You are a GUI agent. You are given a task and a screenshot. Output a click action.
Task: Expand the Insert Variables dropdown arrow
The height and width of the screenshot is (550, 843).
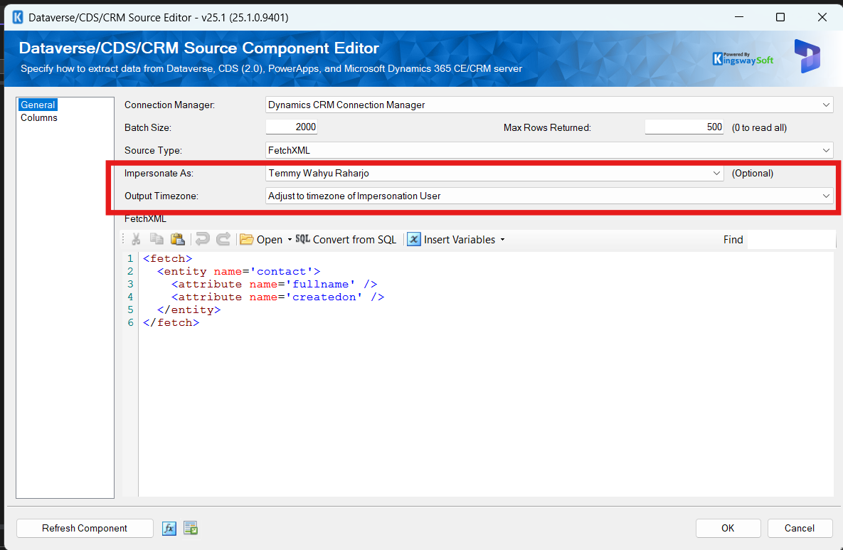point(503,240)
